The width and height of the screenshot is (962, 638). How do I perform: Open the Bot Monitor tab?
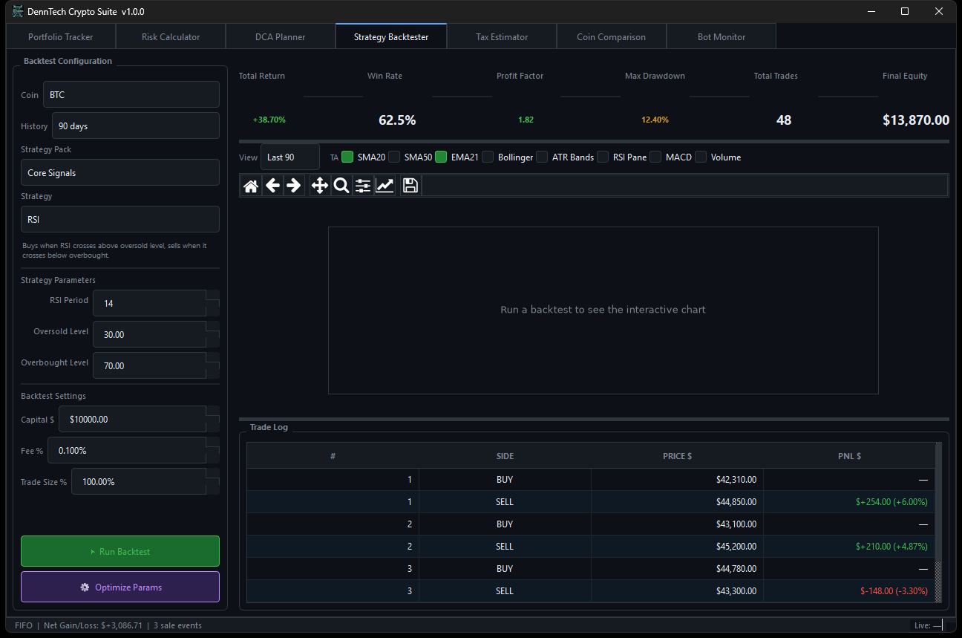(721, 36)
